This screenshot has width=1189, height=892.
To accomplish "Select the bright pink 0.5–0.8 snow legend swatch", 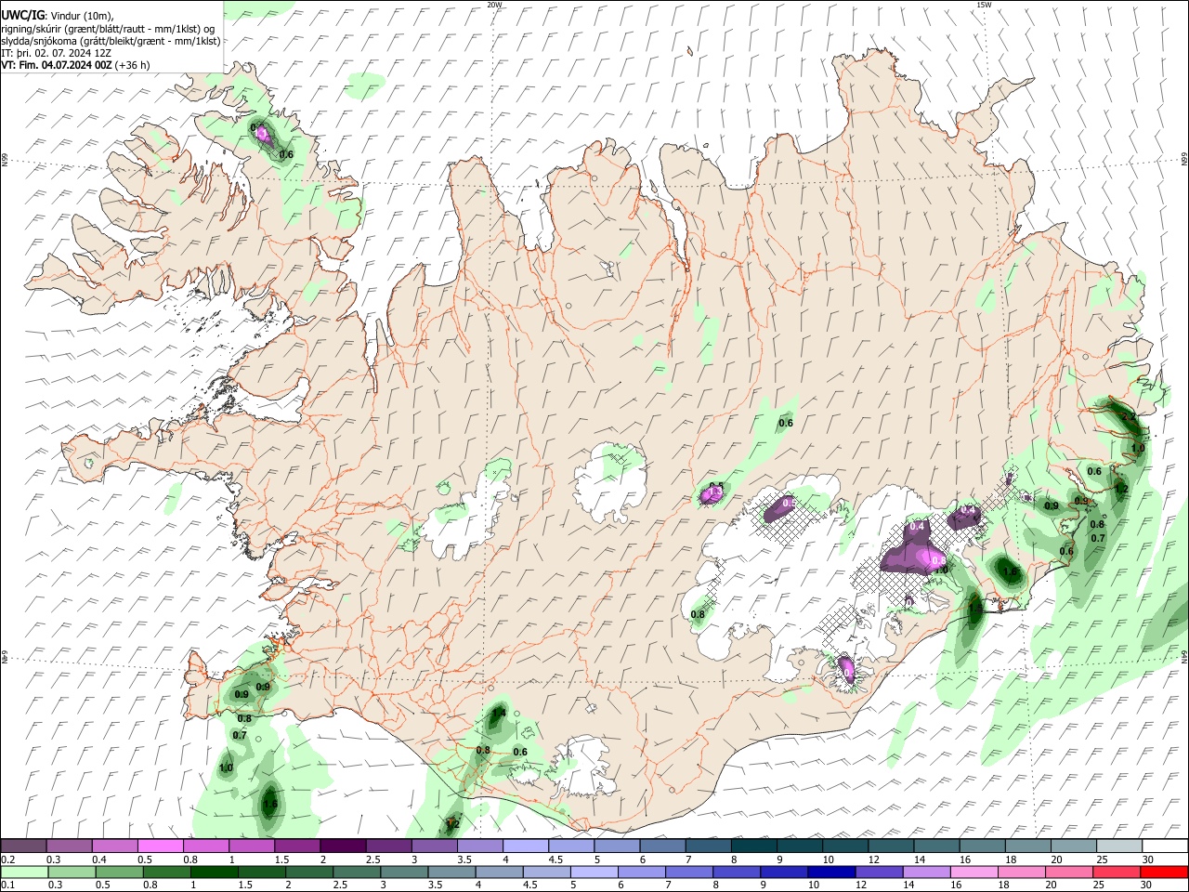I will click(160, 846).
